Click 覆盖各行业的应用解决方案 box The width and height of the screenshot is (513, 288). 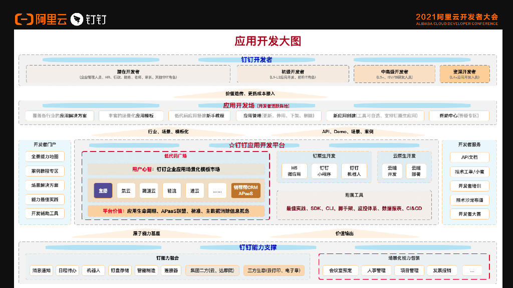[x=60, y=115]
